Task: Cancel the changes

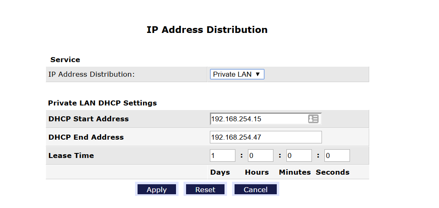Action: click(255, 189)
